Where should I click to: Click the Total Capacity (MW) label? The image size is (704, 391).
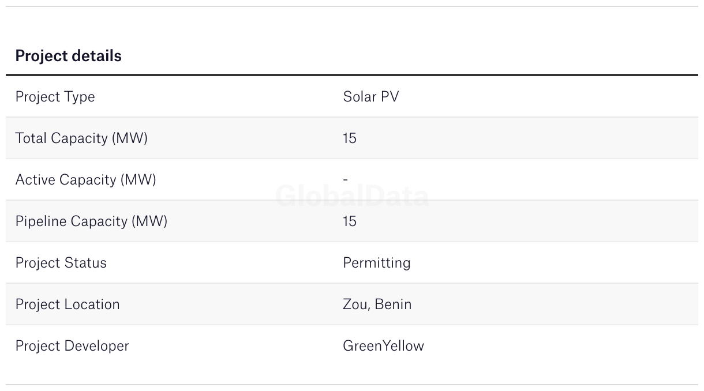(x=81, y=138)
